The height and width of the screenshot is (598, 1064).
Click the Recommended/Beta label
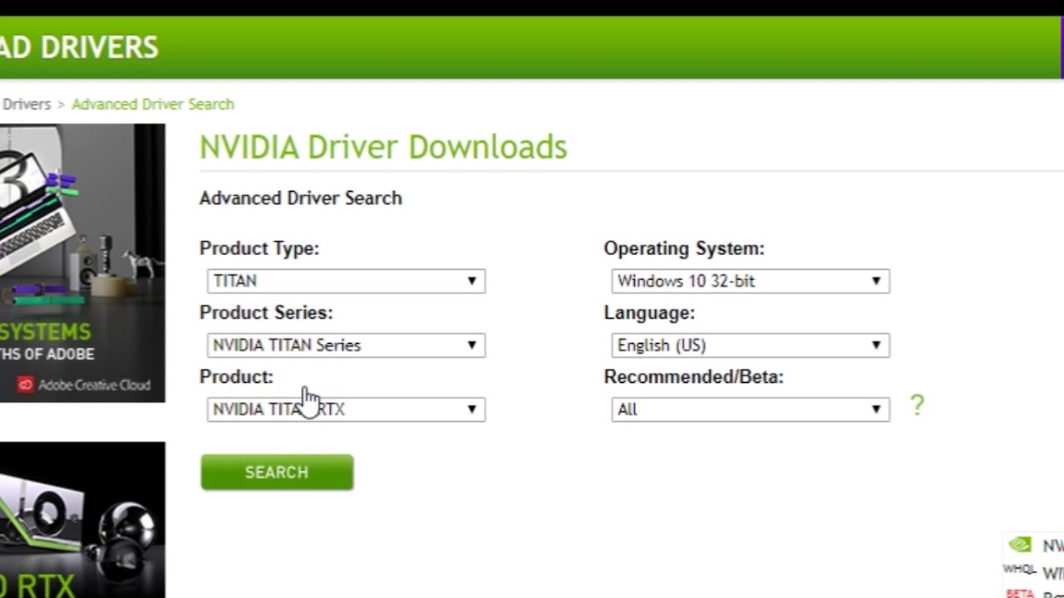(x=694, y=376)
